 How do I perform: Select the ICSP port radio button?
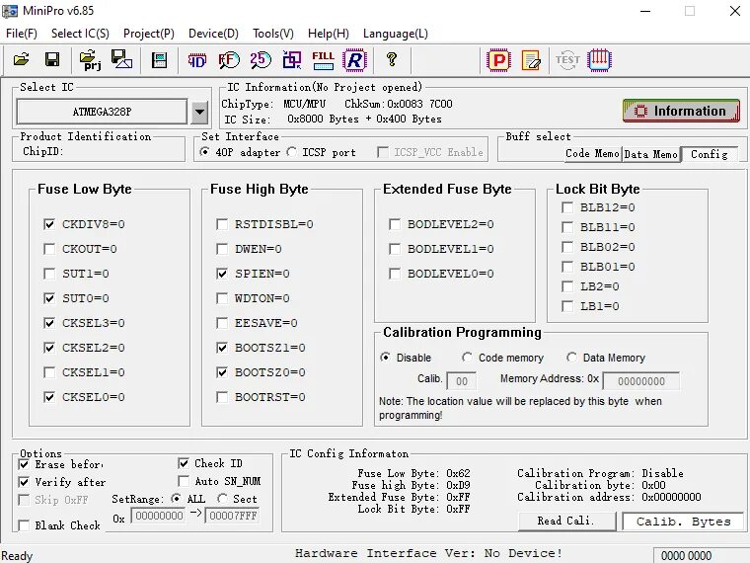pos(291,152)
